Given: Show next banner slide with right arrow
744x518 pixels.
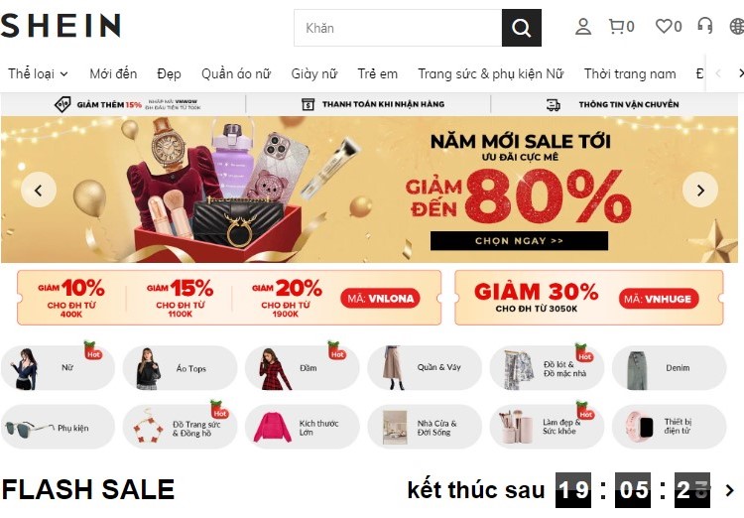Looking at the screenshot, I should pyautogui.click(x=700, y=190).
